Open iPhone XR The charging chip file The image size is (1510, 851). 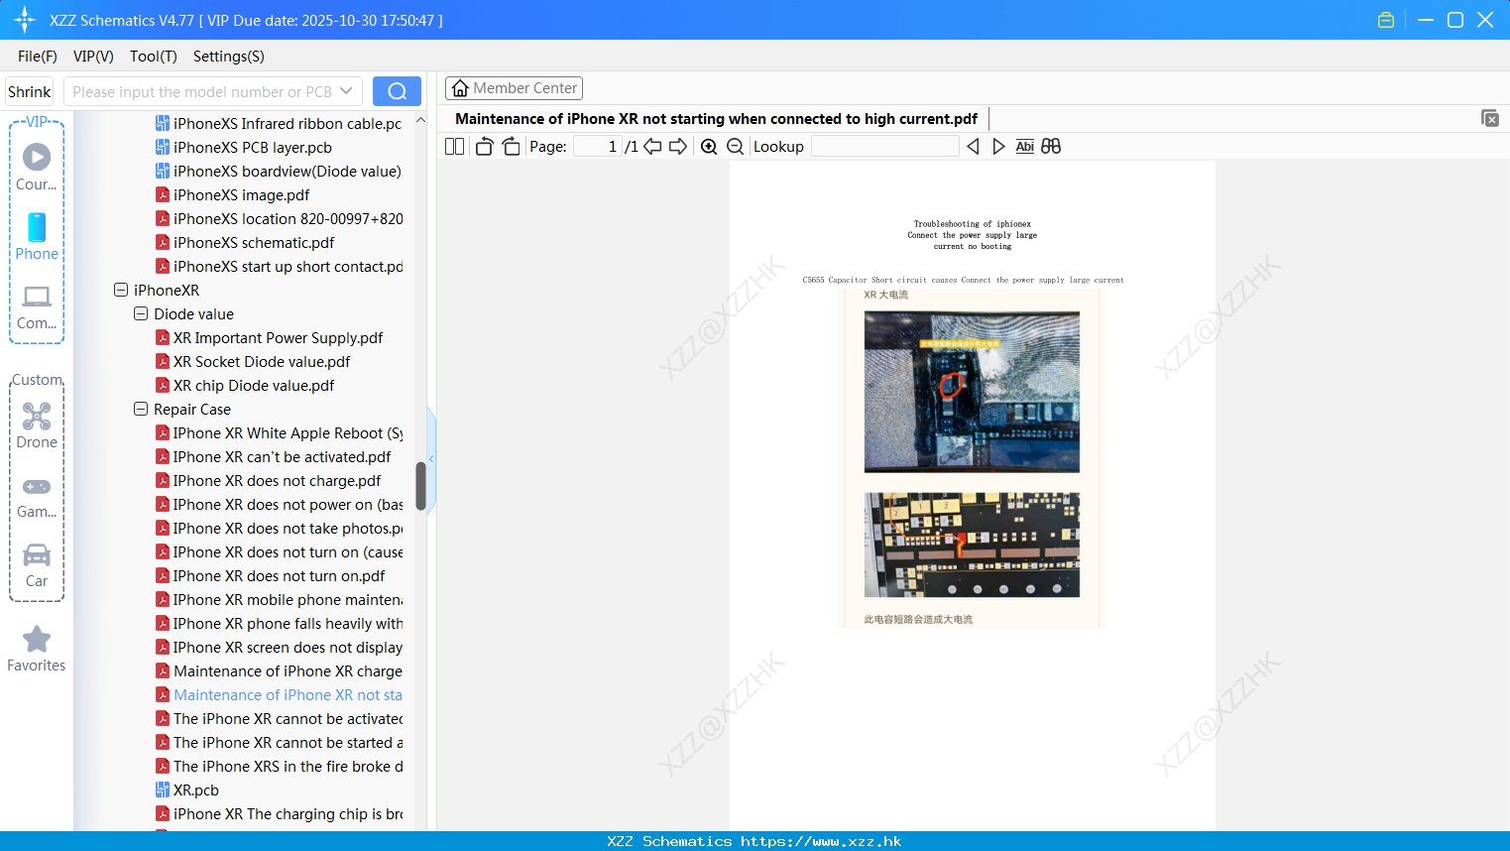279,814
